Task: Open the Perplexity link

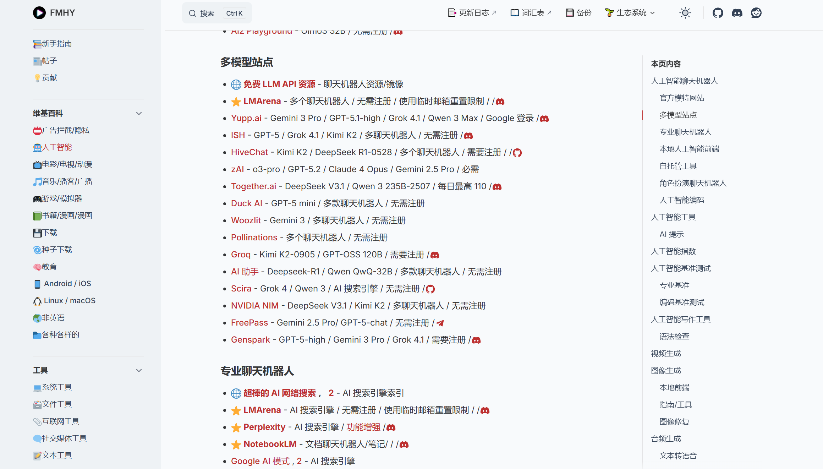Action: pyautogui.click(x=264, y=427)
